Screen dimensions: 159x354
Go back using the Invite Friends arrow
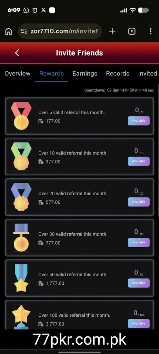pyautogui.click(x=17, y=53)
